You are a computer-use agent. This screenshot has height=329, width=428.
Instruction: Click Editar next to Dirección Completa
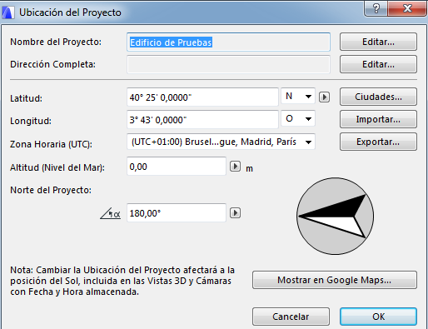click(378, 64)
